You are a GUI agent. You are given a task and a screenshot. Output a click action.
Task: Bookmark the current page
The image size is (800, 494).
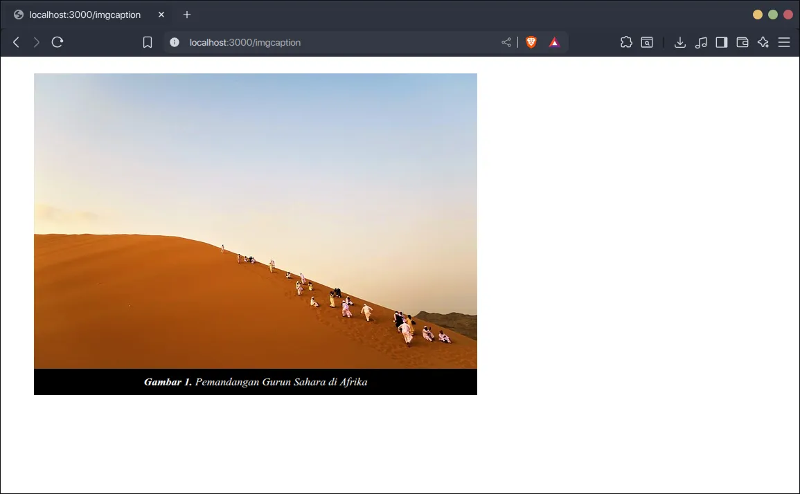(x=147, y=42)
